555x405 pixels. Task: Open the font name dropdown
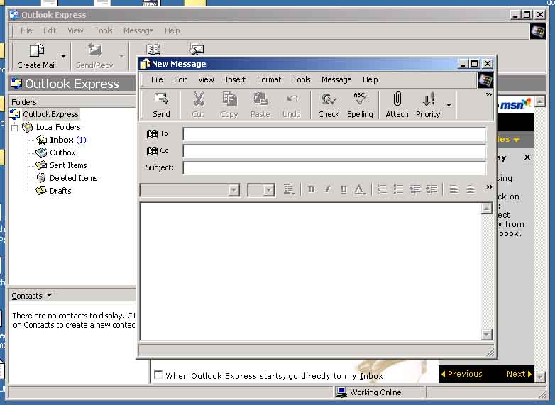click(x=233, y=190)
